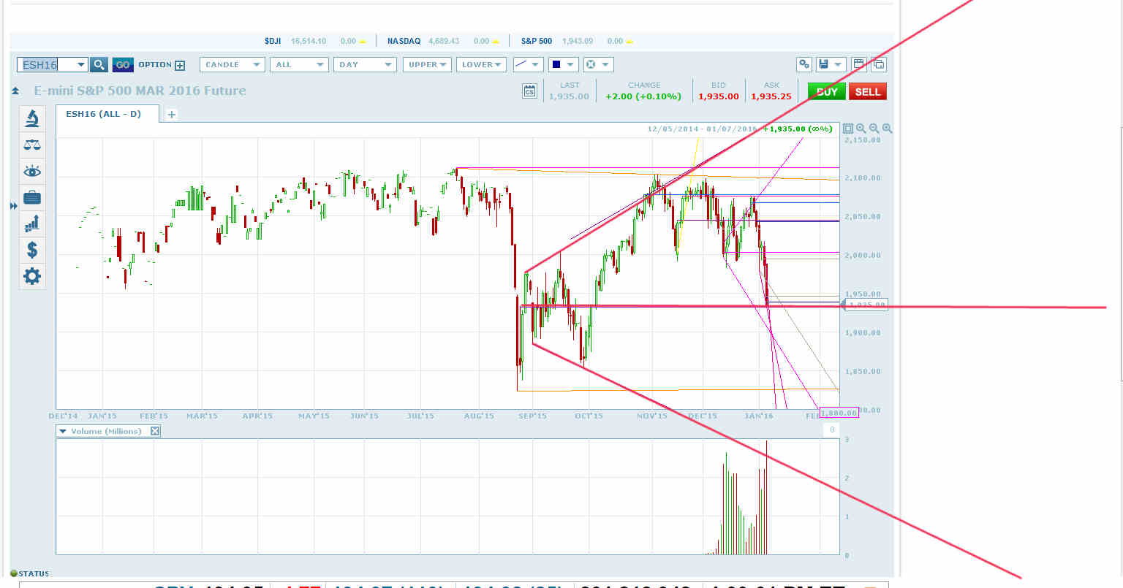The height and width of the screenshot is (588, 1123).
Task: Click the CS calendar icon
Action: 530,91
